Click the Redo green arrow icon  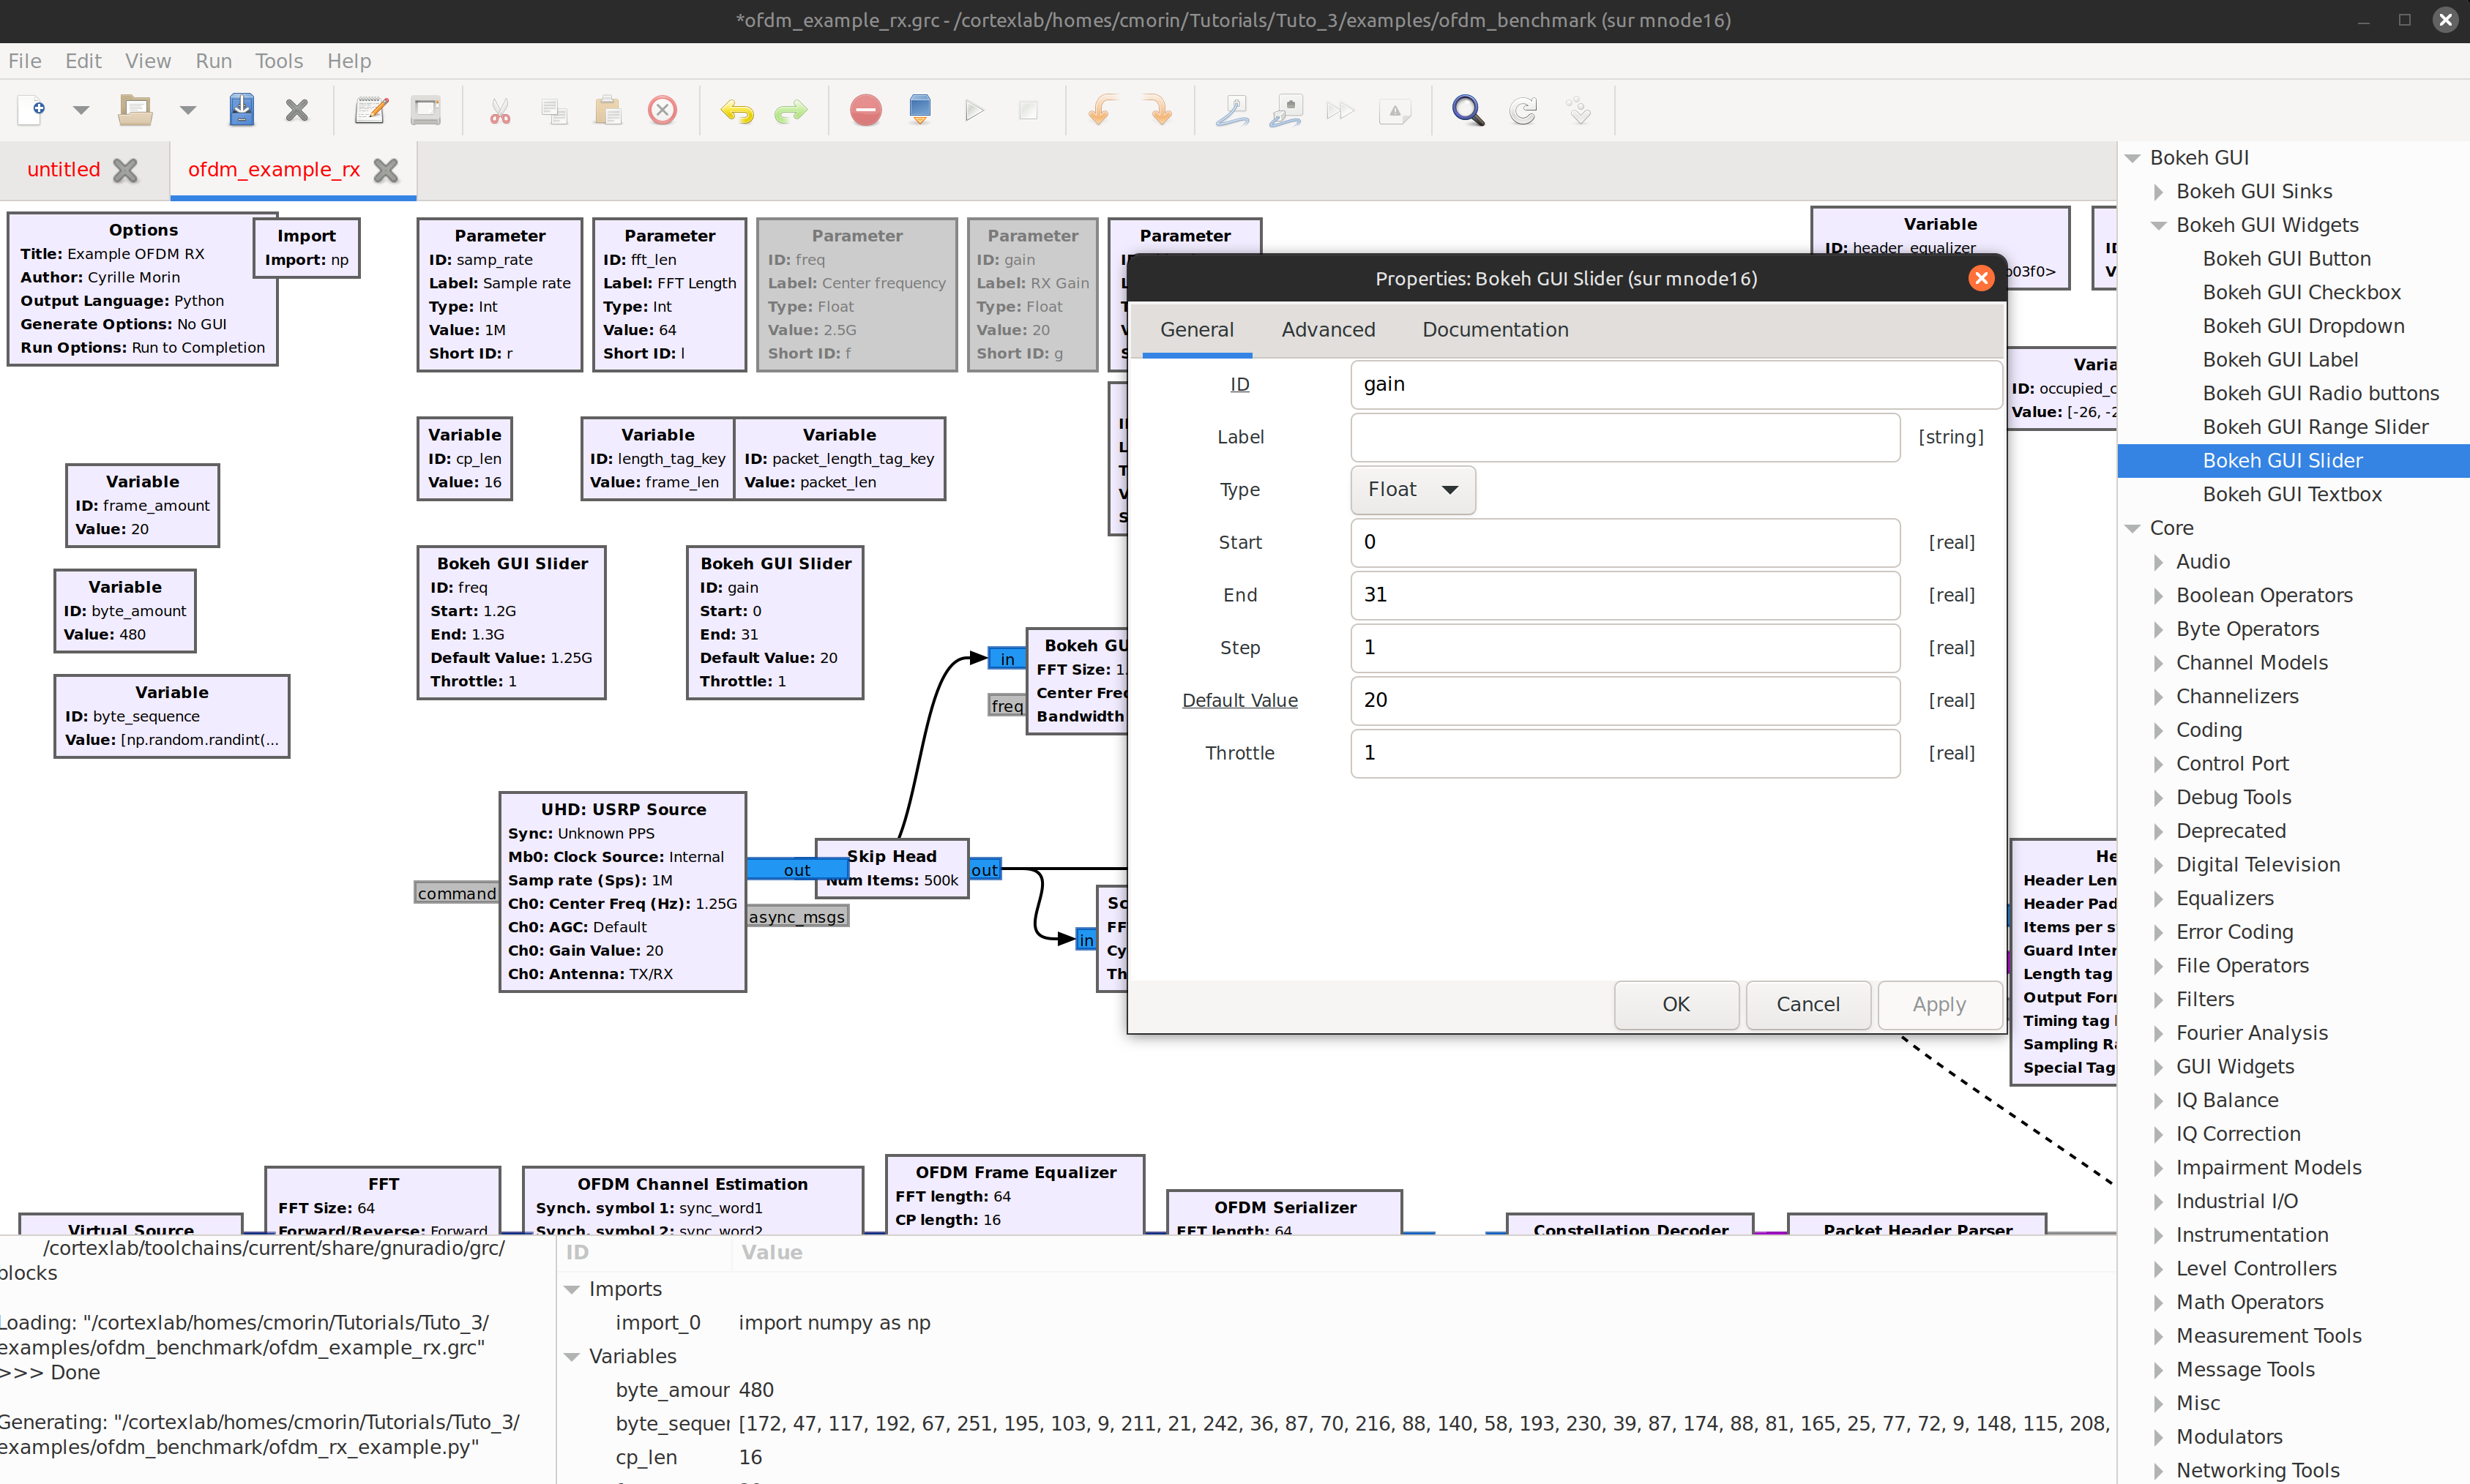click(791, 110)
